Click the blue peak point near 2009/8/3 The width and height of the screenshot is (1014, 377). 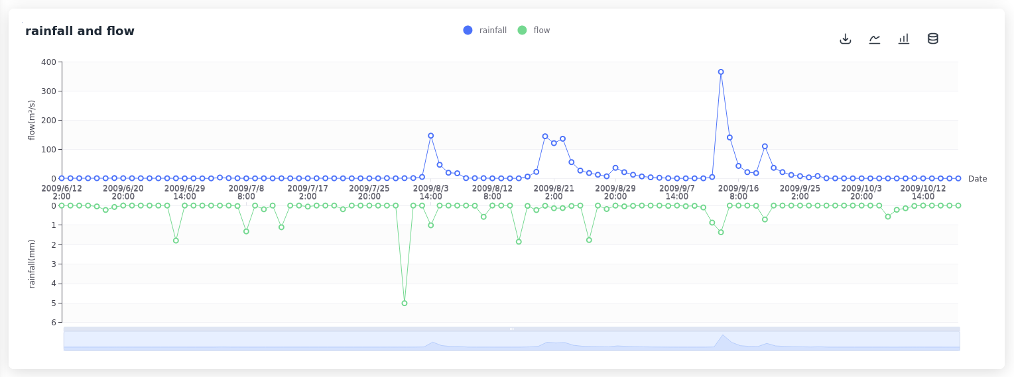point(431,136)
